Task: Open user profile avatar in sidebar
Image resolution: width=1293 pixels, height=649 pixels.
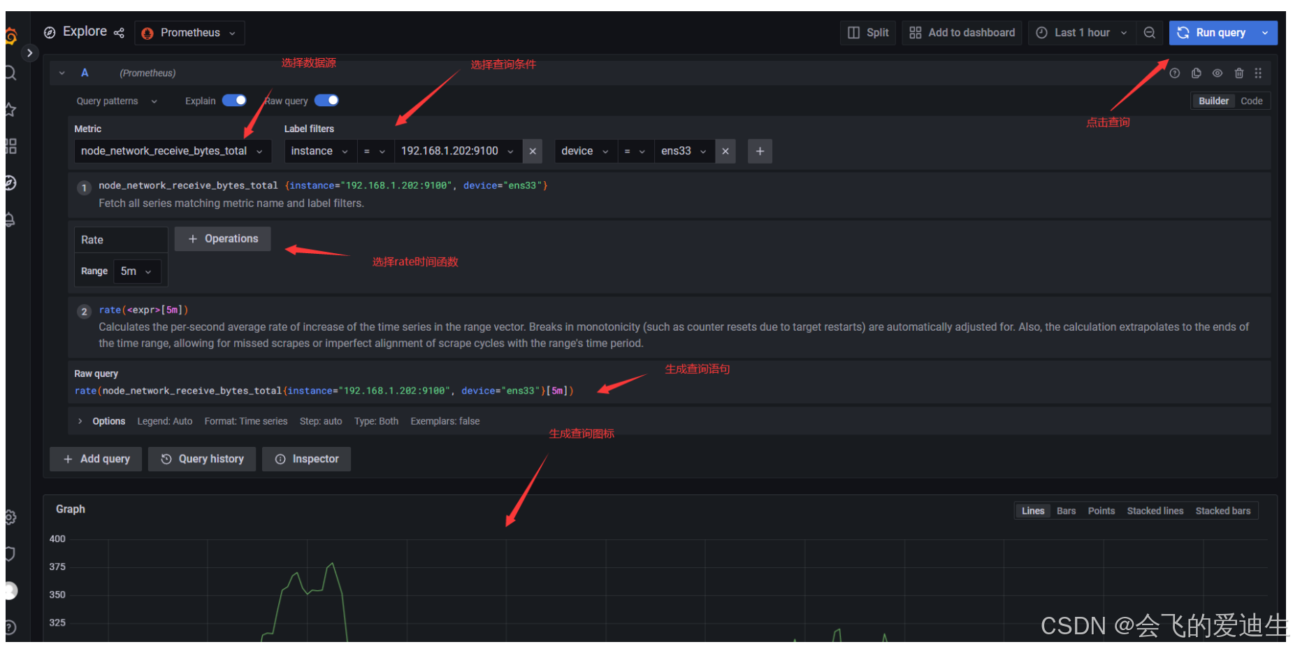Action: pyautogui.click(x=10, y=591)
